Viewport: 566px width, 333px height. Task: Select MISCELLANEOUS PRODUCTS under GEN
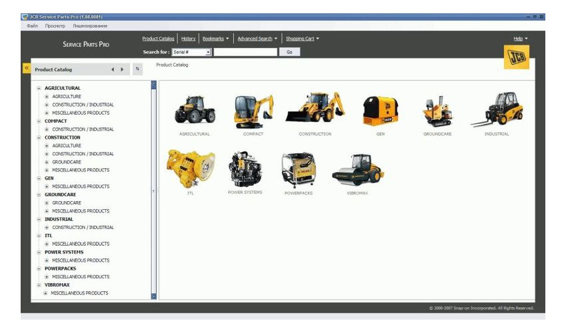tap(81, 186)
